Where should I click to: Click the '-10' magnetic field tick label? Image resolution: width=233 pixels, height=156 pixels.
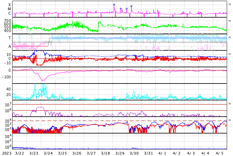pyautogui.click(x=7, y=63)
